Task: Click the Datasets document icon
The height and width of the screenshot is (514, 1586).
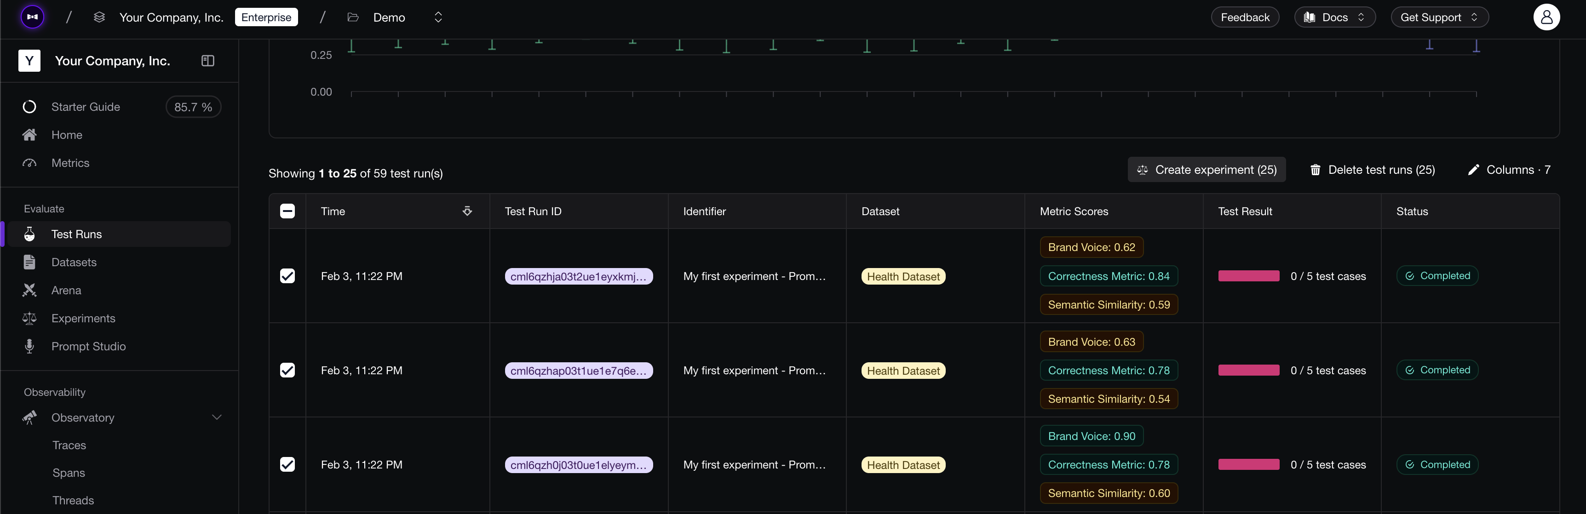Action: [x=29, y=262]
